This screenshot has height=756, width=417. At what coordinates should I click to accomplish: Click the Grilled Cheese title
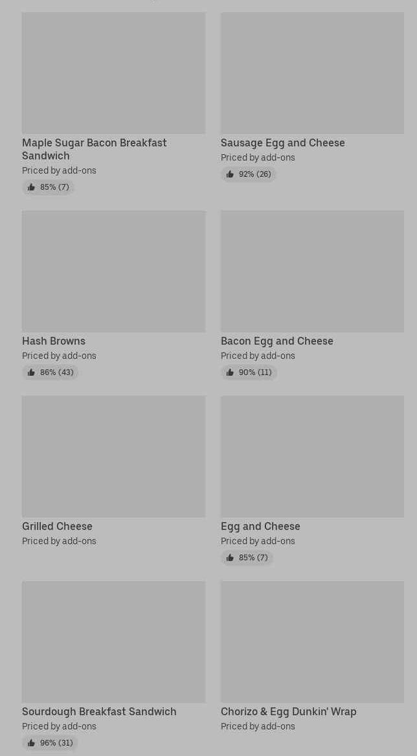click(x=57, y=526)
